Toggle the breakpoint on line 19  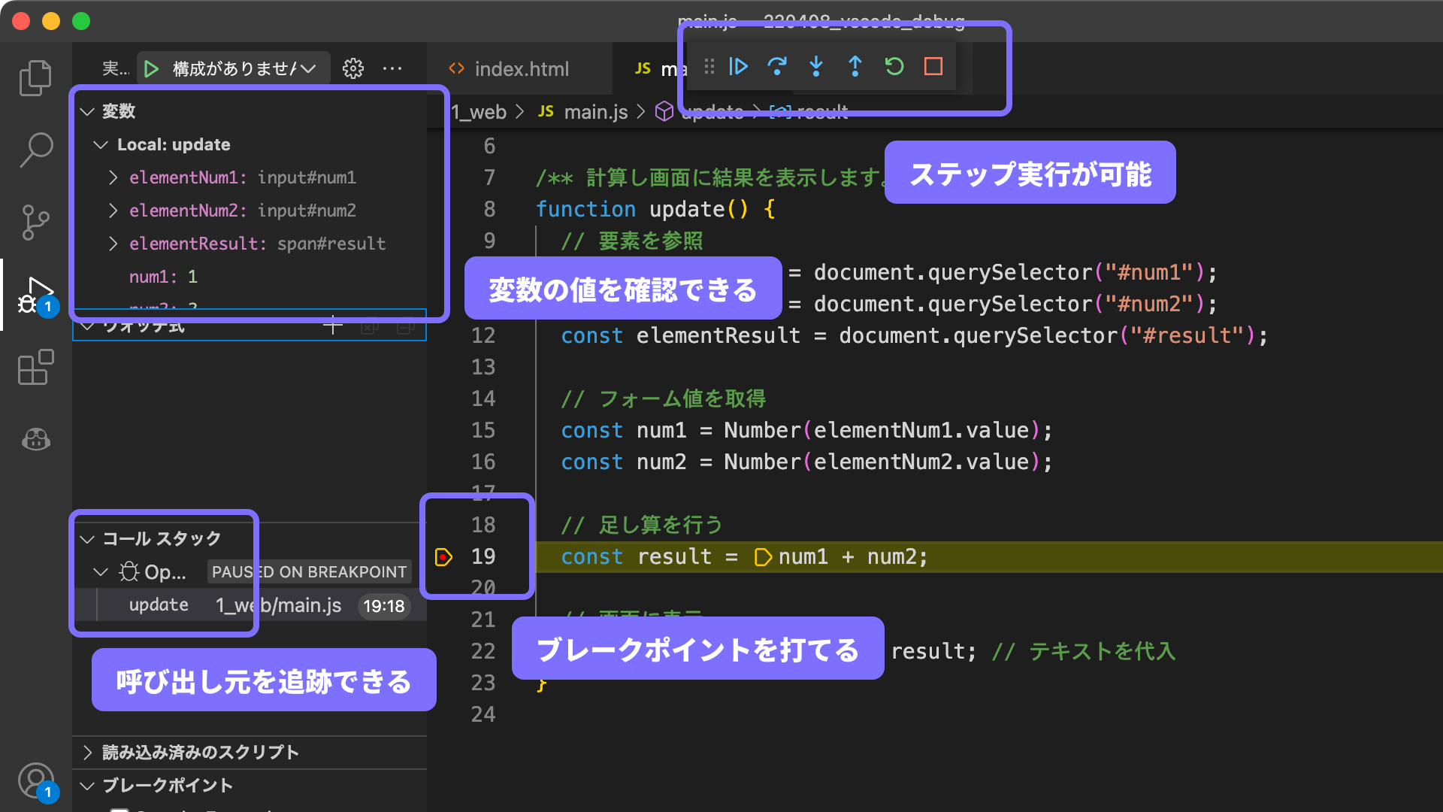(x=443, y=557)
